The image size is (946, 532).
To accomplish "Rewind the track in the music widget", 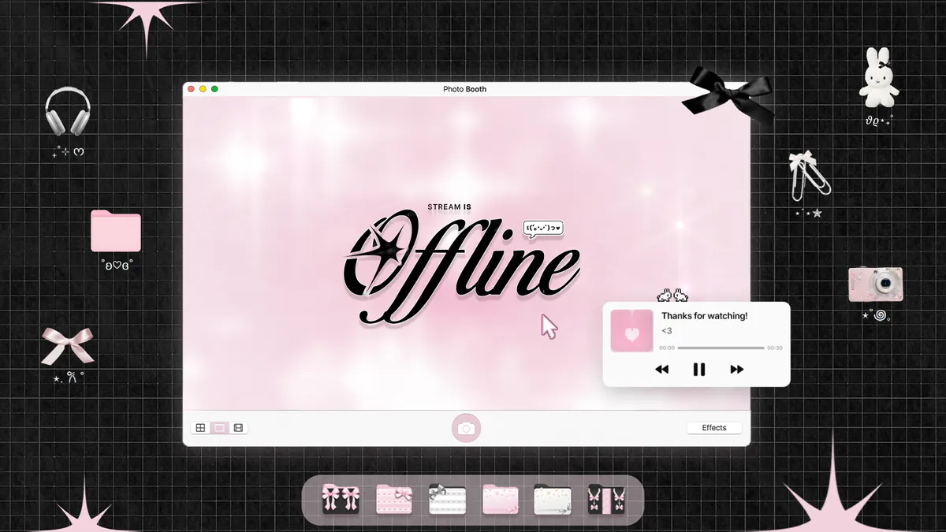I will 662,369.
